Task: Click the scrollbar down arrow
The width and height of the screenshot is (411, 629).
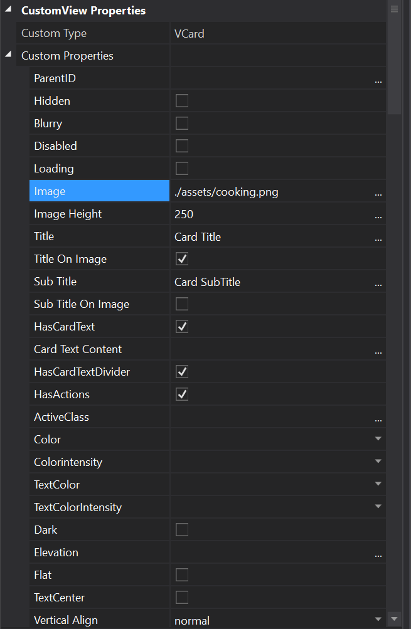Action: coord(394,620)
